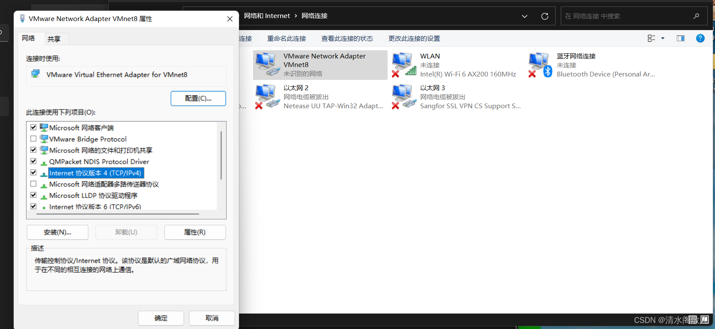Select the VMware Network Adapter VMnet8 connection icon
Viewport: 715px width, 329px height.
click(267, 64)
